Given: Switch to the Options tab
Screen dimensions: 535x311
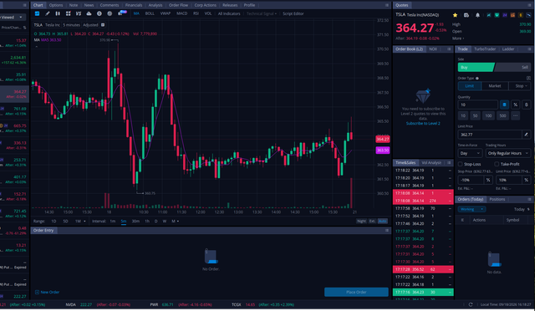Looking at the screenshot, I should coord(56,5).
